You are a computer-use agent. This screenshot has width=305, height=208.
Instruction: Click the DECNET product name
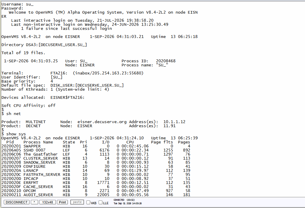coord(33,126)
